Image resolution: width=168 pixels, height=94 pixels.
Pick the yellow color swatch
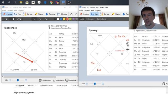(x=64, y=19)
